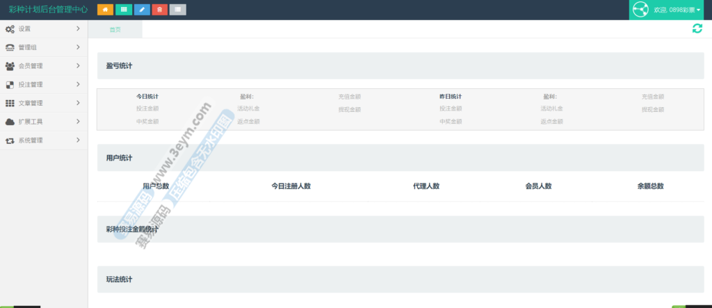This screenshot has height=308, width=712.
Task: Open the 扩展工具 menu item
Action: click(31, 122)
